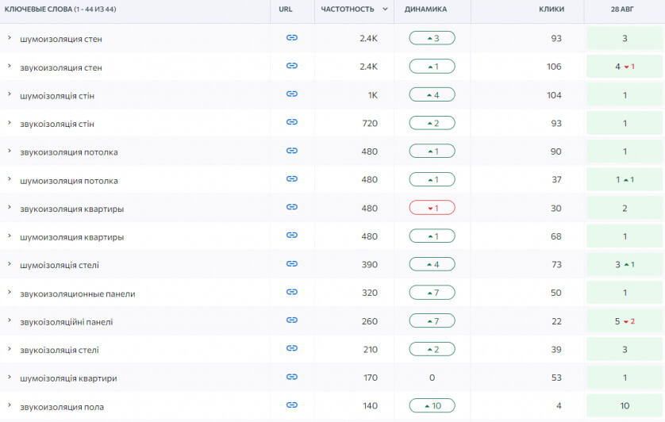Open URL link for звукоизоляция потолка
665x422 pixels.
[x=292, y=151]
